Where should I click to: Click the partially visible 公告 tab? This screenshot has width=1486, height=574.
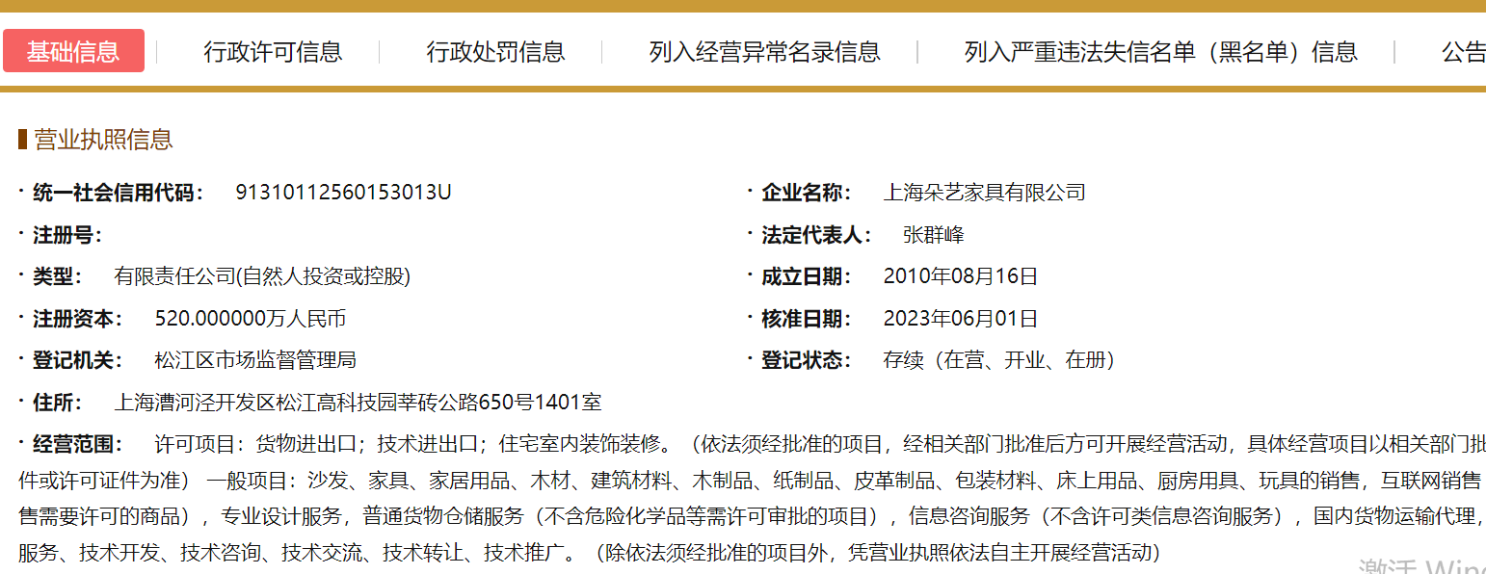tap(1463, 52)
